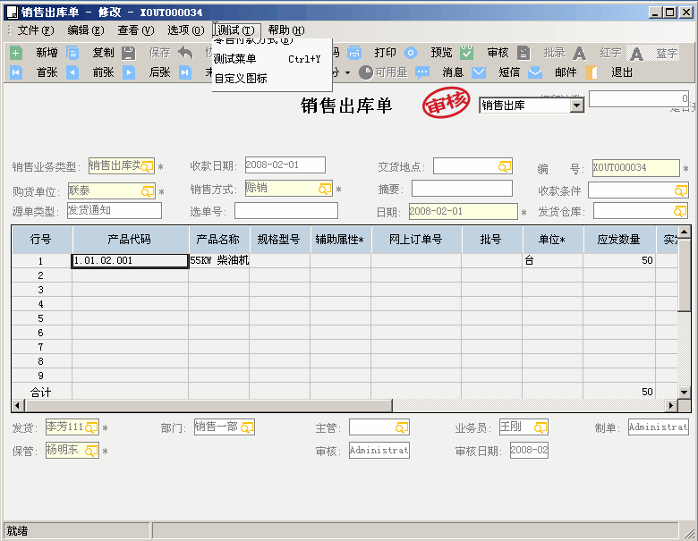
Task: Open the 帮助(H) menu
Action: coord(286,30)
